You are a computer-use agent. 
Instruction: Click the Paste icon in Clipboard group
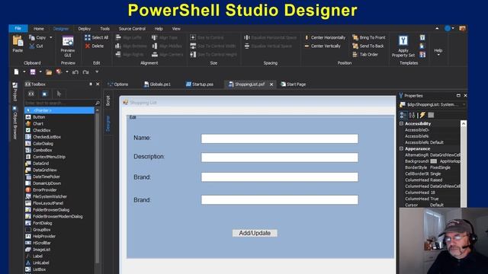(18, 41)
